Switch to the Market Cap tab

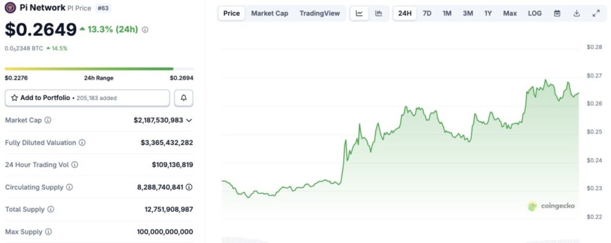point(269,13)
